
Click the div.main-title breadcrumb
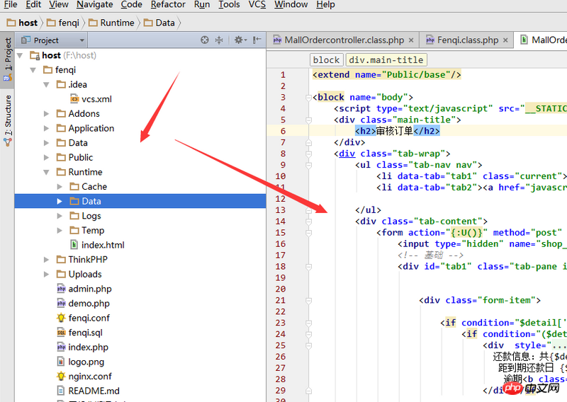(386, 60)
